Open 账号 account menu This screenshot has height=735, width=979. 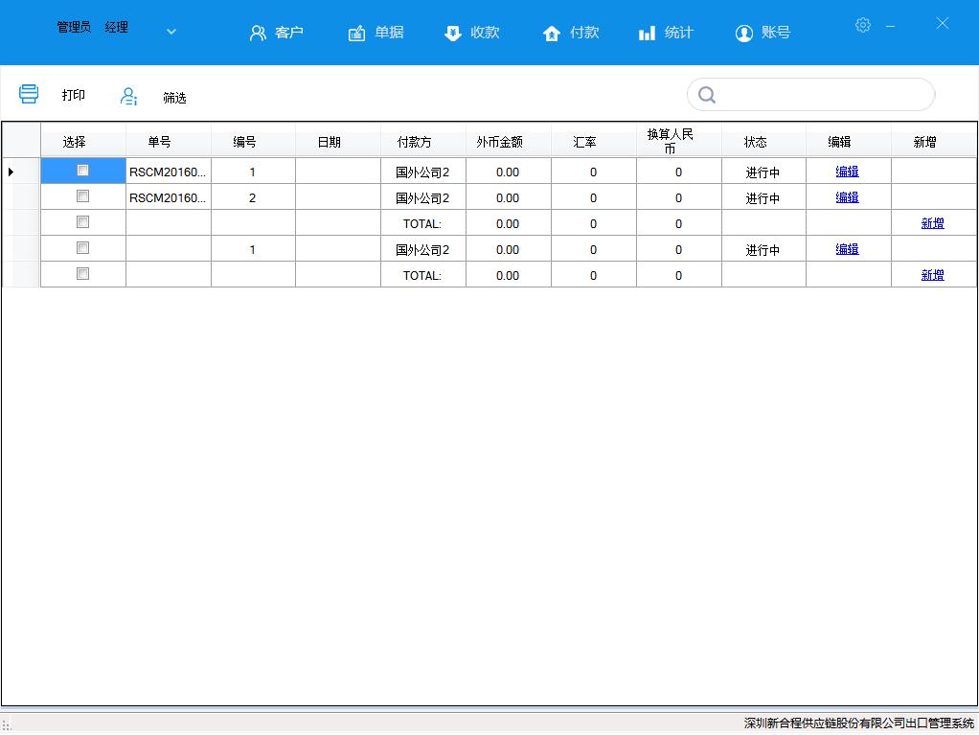point(763,33)
